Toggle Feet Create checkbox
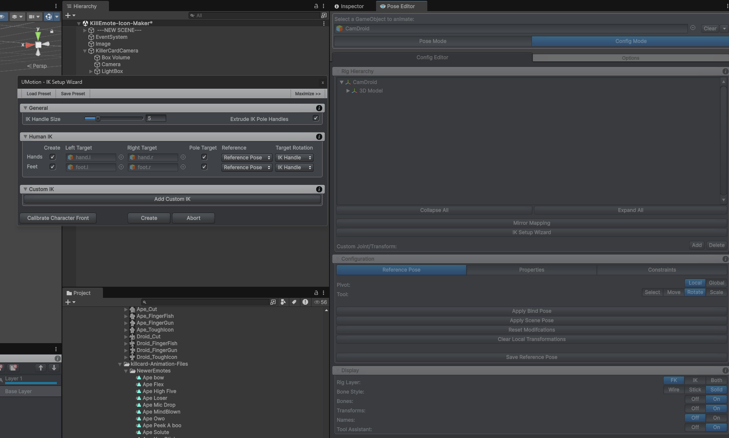The width and height of the screenshot is (729, 438). (x=53, y=167)
